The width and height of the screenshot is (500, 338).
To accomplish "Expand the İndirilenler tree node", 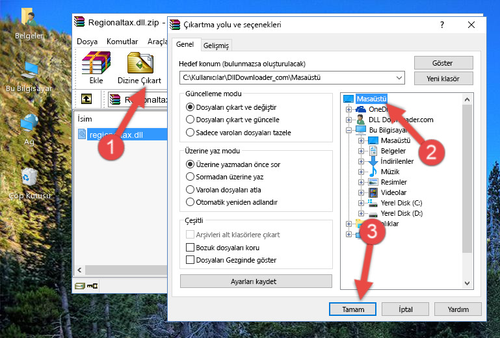I will 361,161.
